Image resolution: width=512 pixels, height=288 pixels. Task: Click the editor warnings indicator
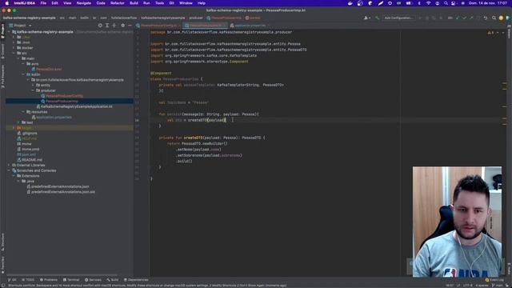[x=490, y=33]
